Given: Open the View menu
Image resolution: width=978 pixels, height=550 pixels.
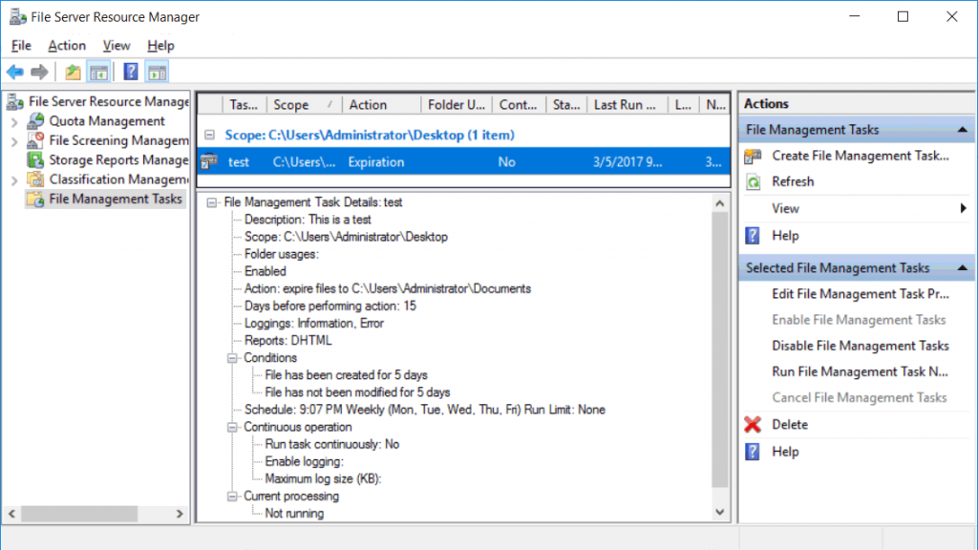Looking at the screenshot, I should pyautogui.click(x=117, y=45).
